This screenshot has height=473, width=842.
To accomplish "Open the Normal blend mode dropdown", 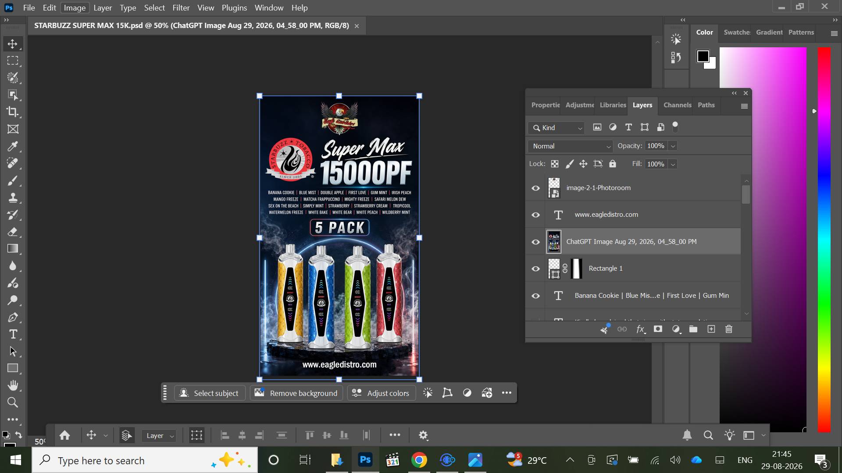I will [x=571, y=146].
